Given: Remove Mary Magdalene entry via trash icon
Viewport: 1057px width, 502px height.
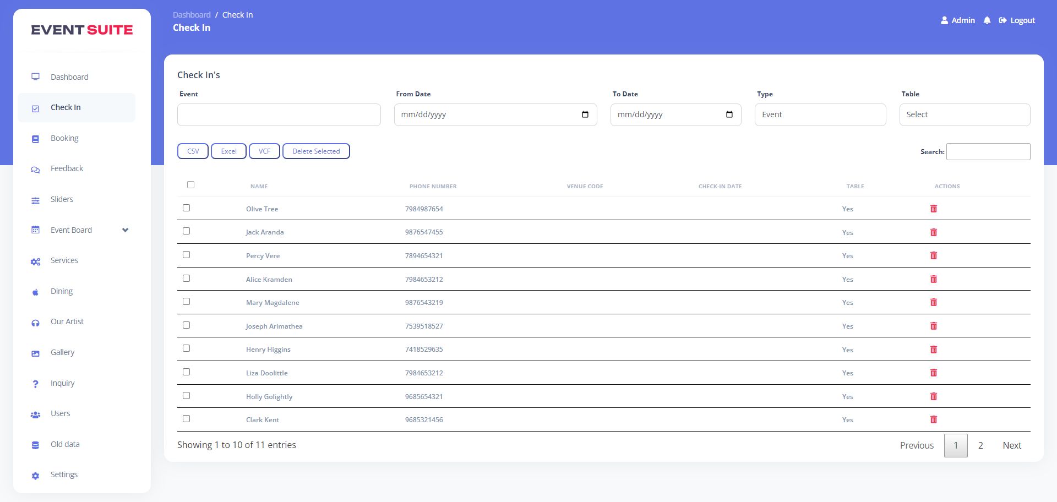Looking at the screenshot, I should point(933,302).
